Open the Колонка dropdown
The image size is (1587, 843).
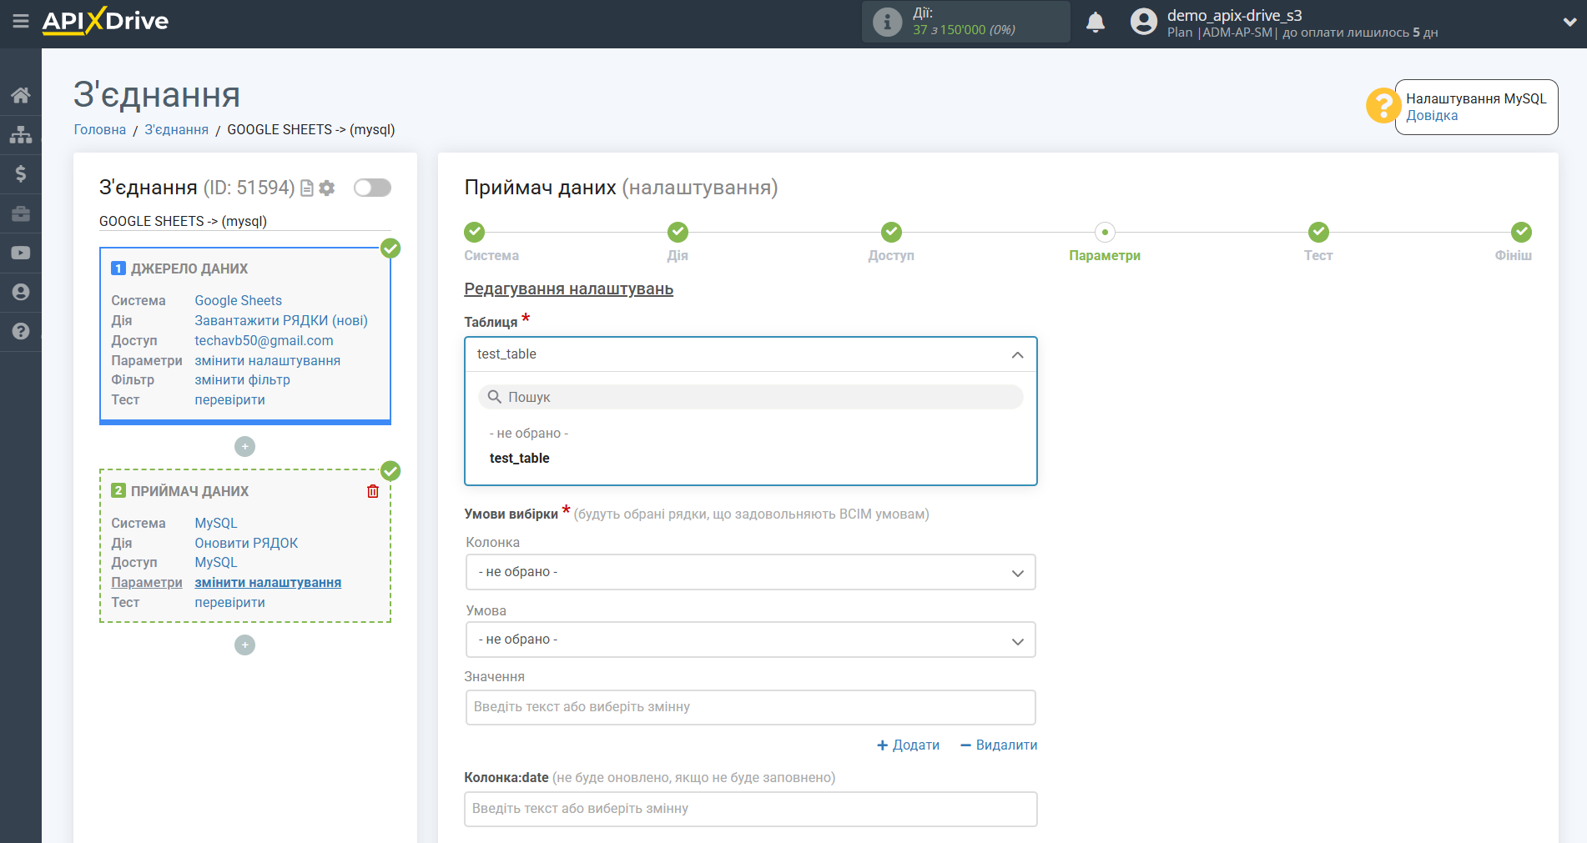[x=750, y=572]
